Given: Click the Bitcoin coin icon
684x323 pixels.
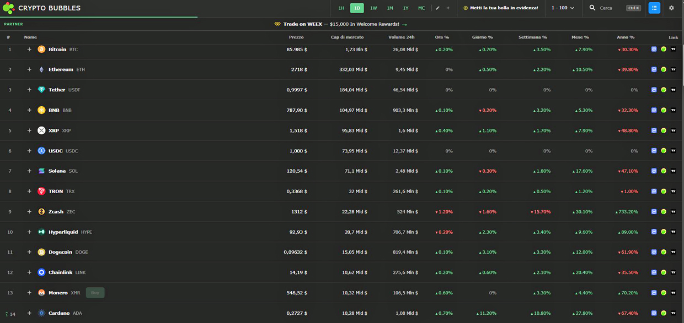Looking at the screenshot, I should (41, 49).
